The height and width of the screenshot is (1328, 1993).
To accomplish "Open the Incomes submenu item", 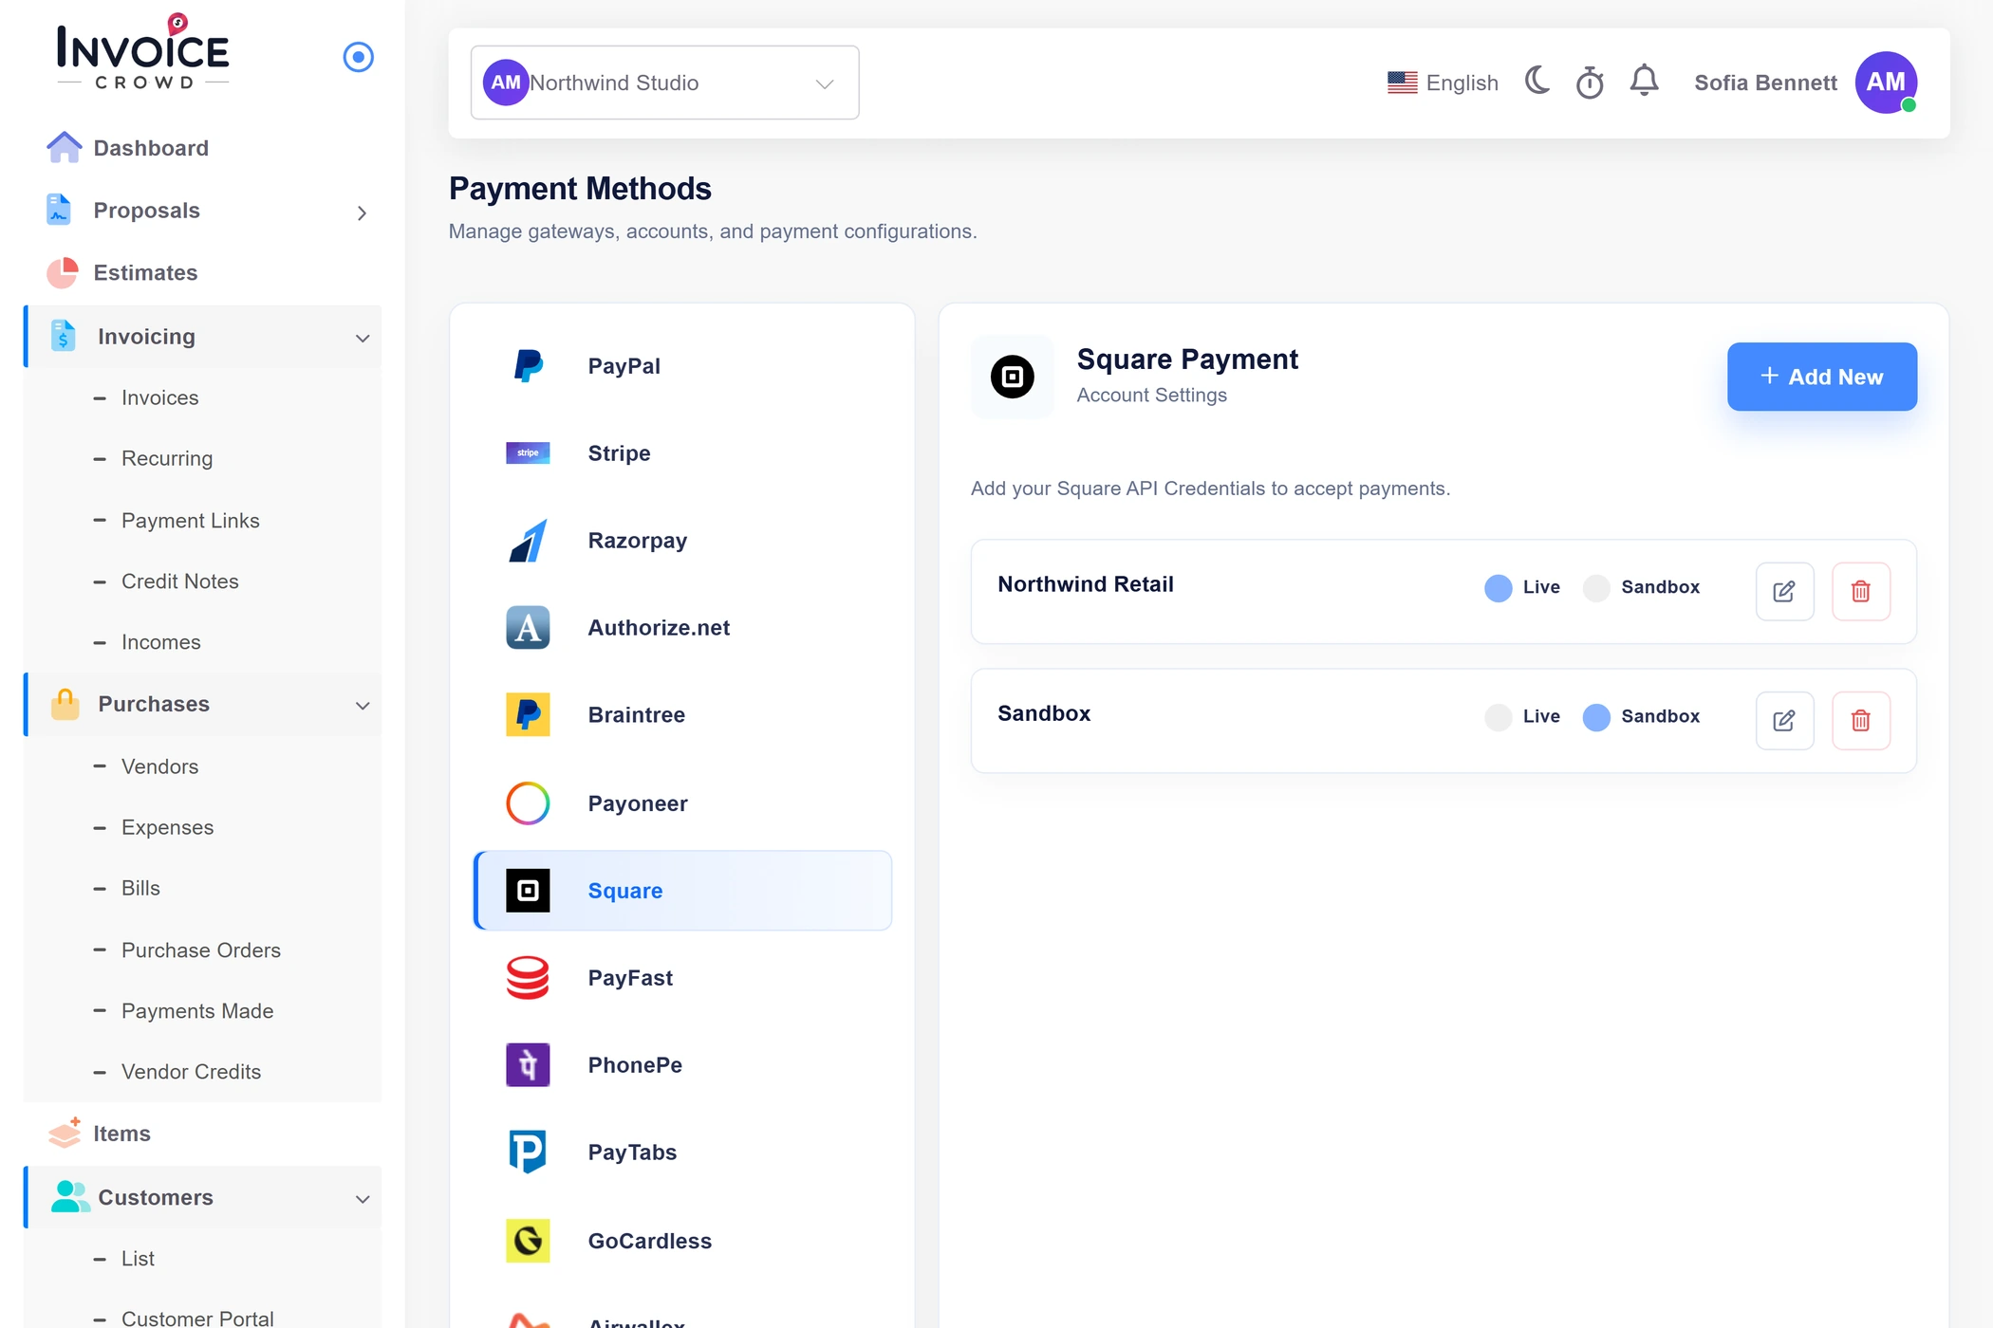I will (160, 642).
